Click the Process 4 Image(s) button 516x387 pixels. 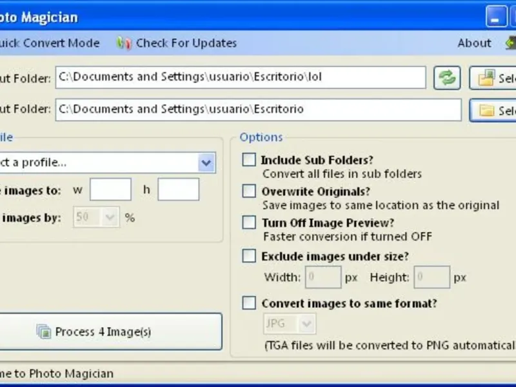pos(110,332)
